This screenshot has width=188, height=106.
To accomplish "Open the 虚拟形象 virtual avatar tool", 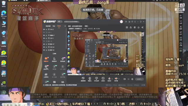I will (x=63, y=75).
